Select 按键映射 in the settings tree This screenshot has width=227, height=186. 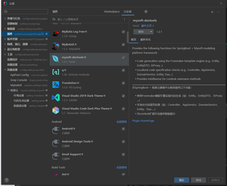tap(12, 23)
